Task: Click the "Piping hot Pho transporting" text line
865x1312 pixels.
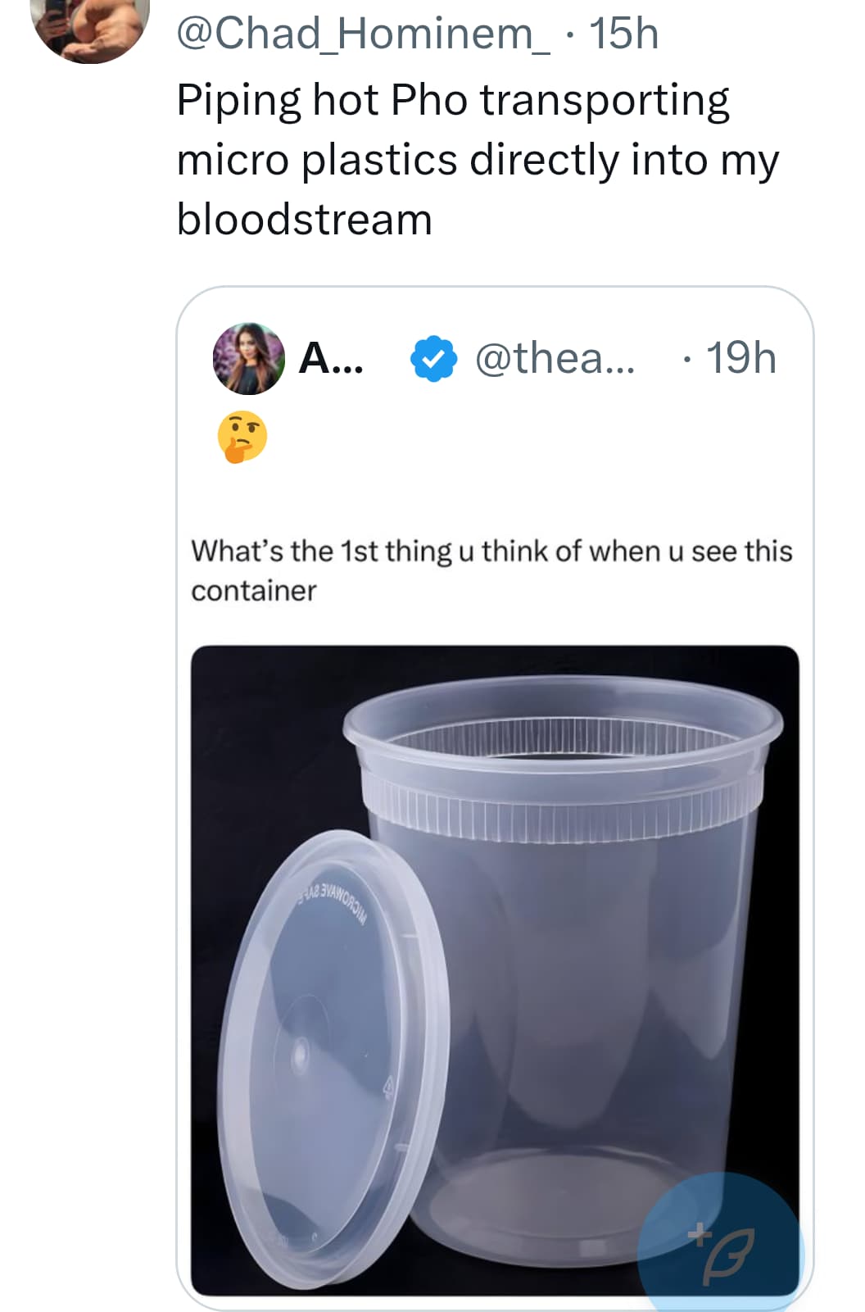Action: click(453, 101)
